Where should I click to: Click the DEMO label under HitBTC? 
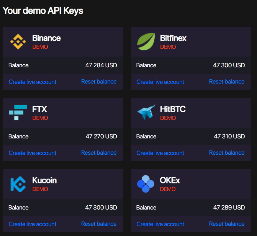[168, 118]
